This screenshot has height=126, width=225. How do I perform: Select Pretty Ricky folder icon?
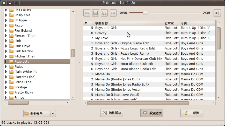[11, 92]
